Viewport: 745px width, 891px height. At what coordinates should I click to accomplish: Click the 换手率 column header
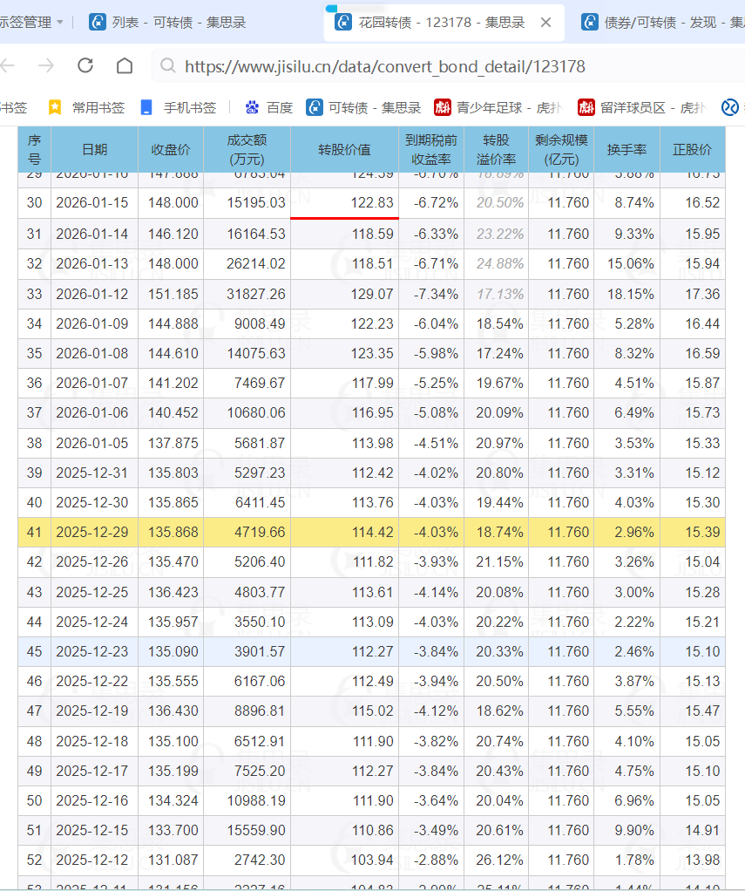pyautogui.click(x=626, y=149)
